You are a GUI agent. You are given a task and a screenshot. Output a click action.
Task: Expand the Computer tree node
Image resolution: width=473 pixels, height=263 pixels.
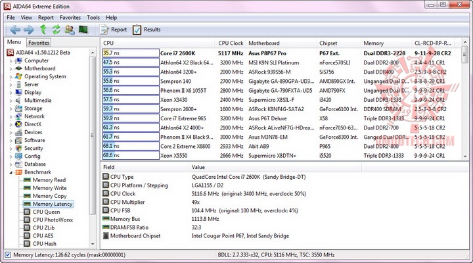click(x=11, y=60)
